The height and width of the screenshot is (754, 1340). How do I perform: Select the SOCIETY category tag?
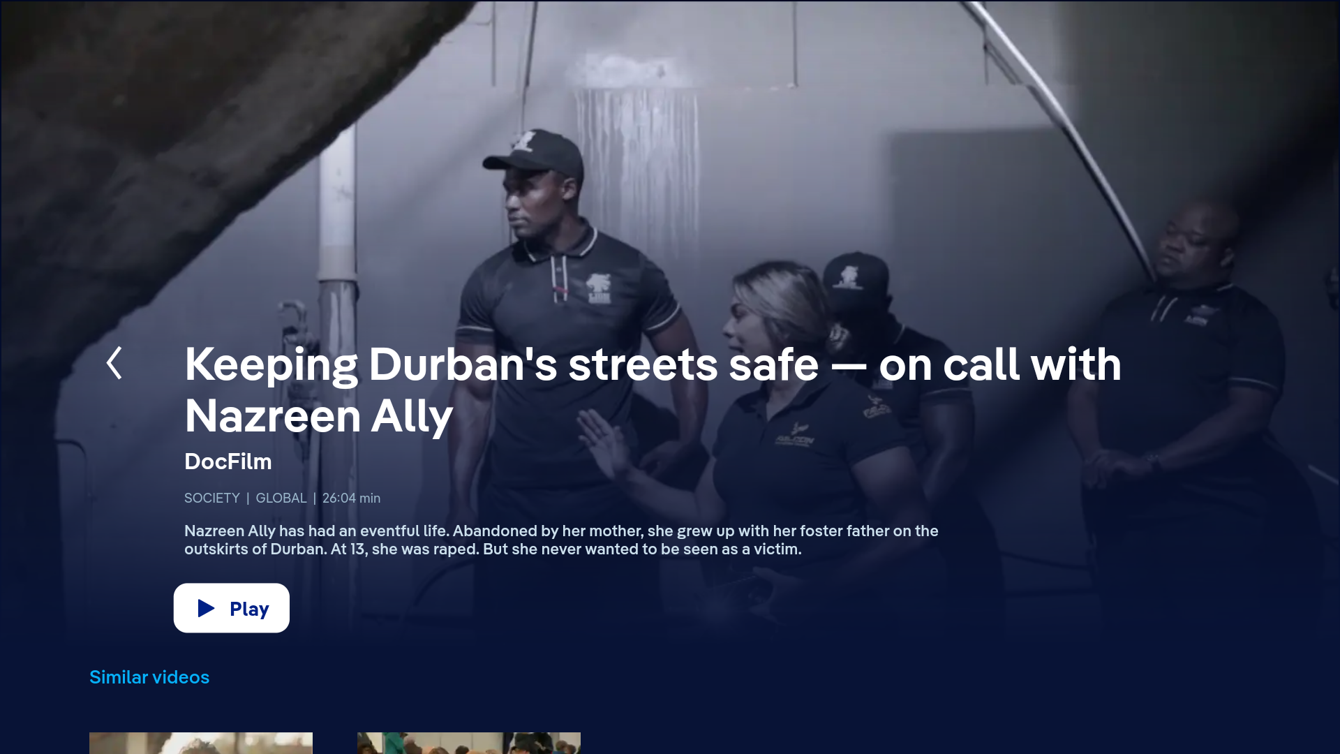pyautogui.click(x=212, y=498)
